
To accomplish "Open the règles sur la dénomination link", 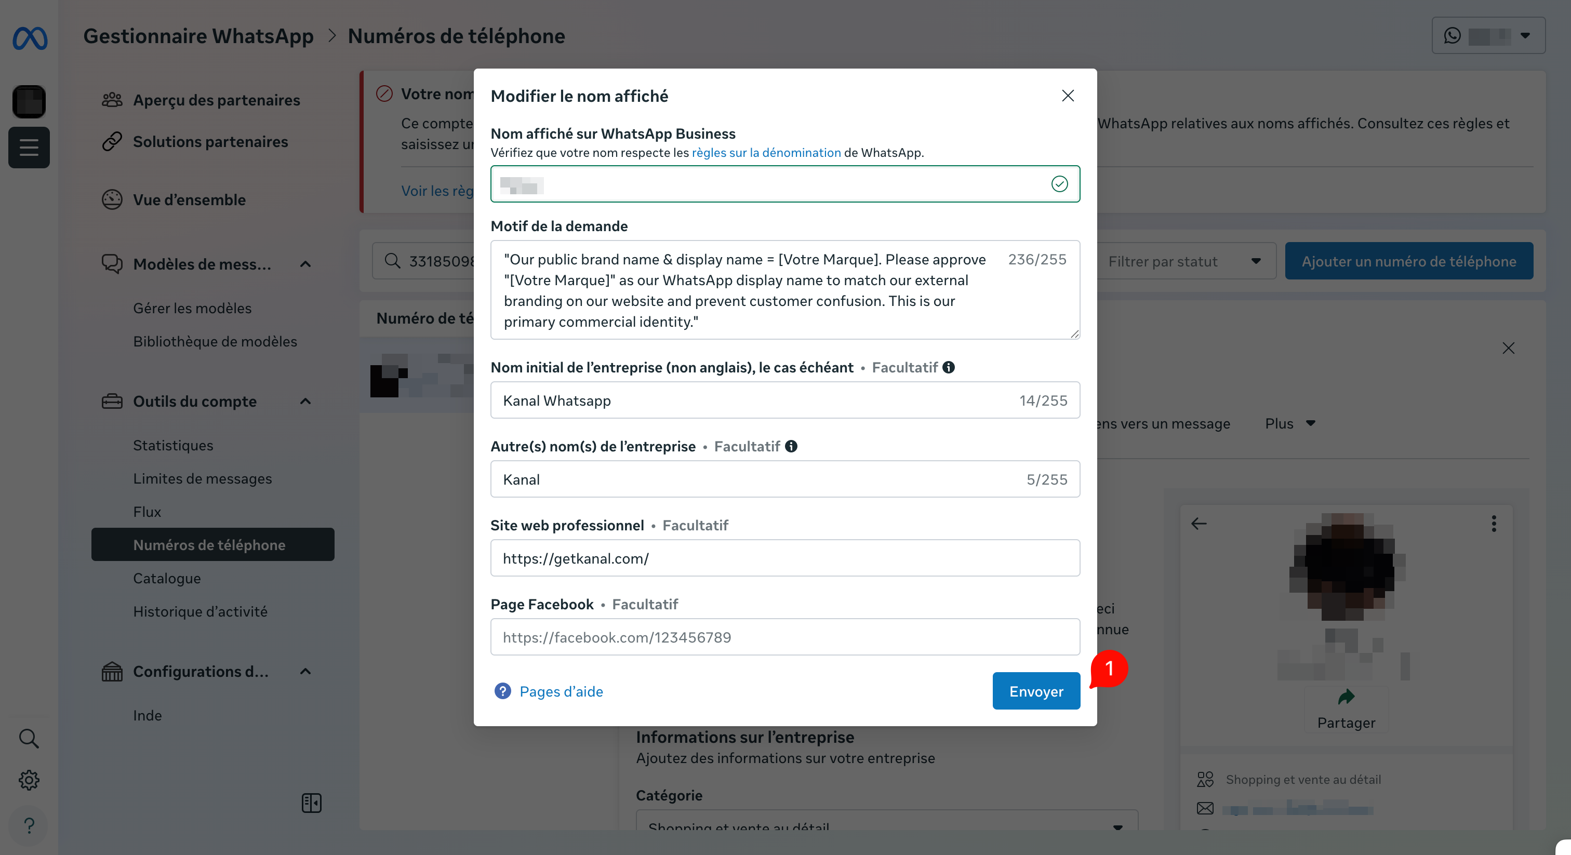I will [766, 153].
